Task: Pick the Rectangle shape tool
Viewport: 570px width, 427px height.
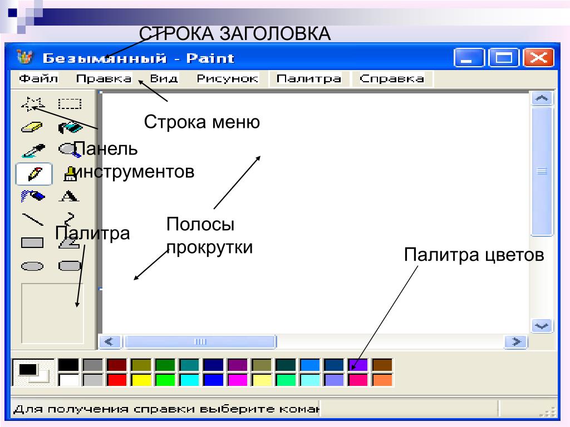Action: point(32,242)
